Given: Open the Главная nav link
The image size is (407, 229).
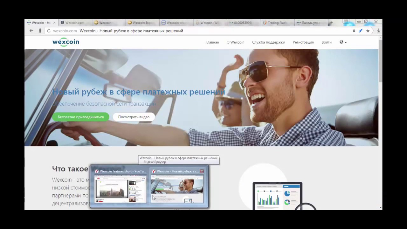Looking at the screenshot, I should pos(212,42).
